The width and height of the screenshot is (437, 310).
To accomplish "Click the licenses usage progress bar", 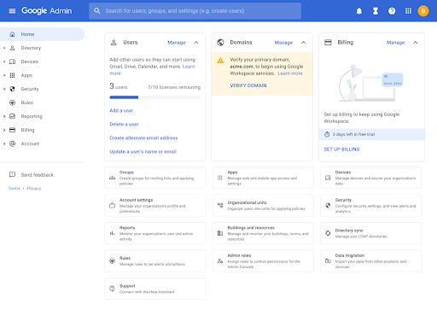I will click(x=155, y=97).
